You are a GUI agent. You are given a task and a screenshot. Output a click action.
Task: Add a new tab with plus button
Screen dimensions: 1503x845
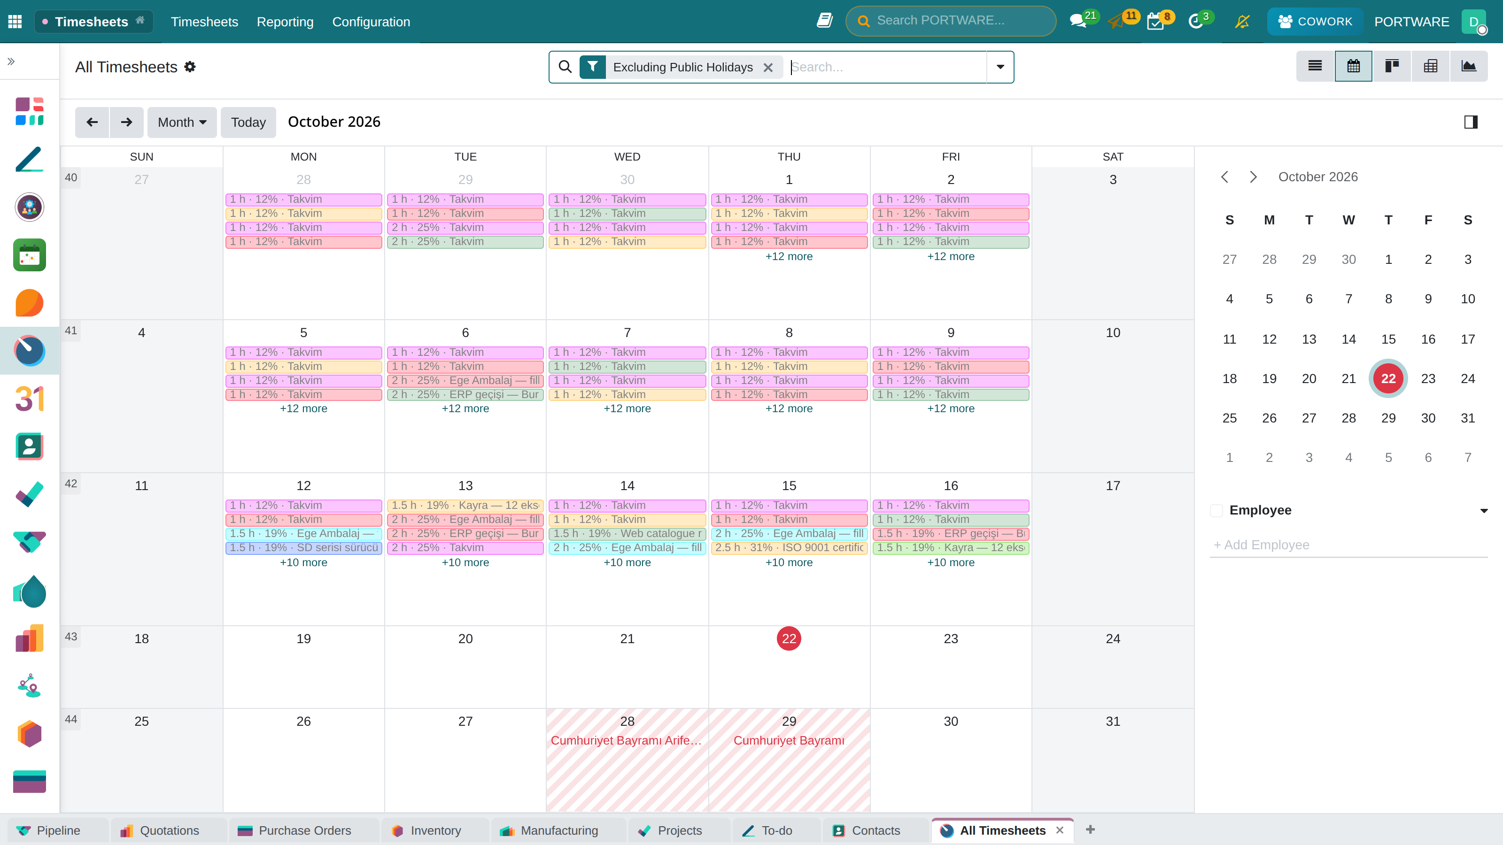[x=1090, y=829]
